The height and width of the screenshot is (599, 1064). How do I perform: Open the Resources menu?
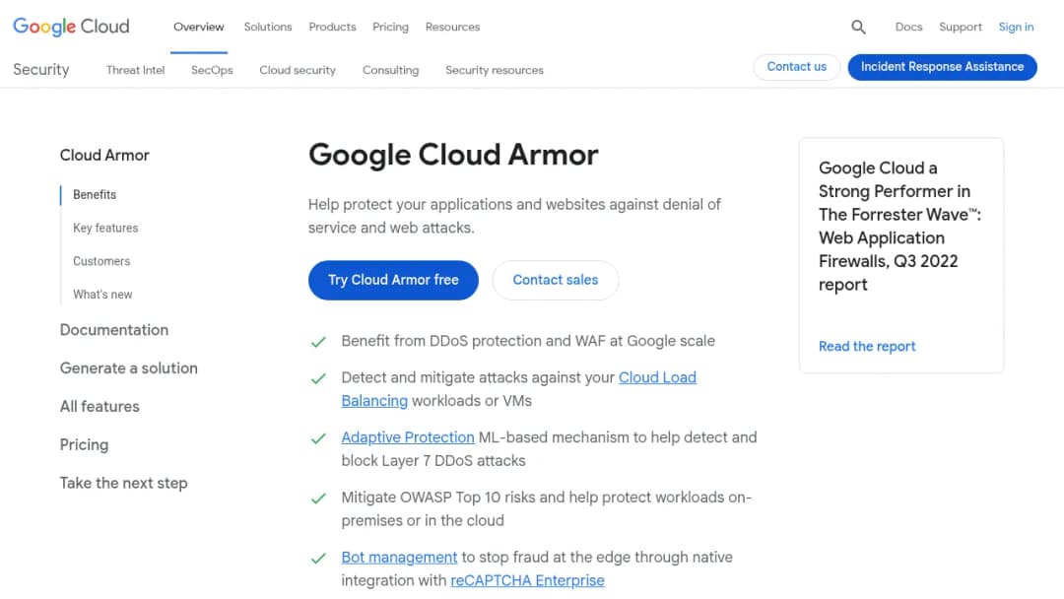coord(452,28)
